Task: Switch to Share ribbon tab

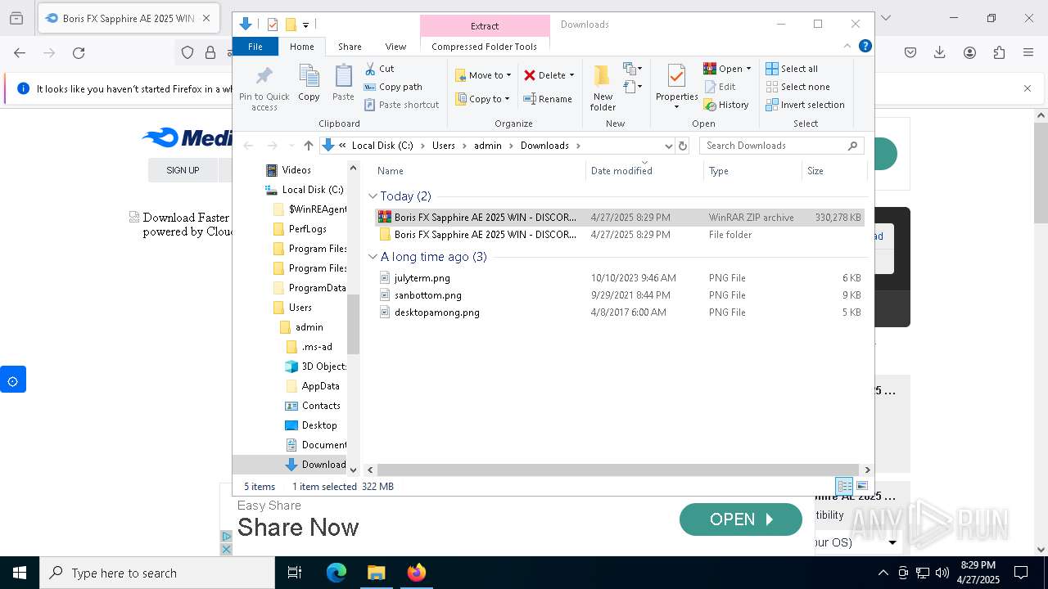Action: tap(350, 47)
